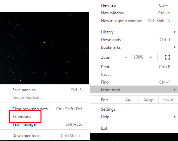Expand the Help submenu
178x141 pixels.
(133, 117)
